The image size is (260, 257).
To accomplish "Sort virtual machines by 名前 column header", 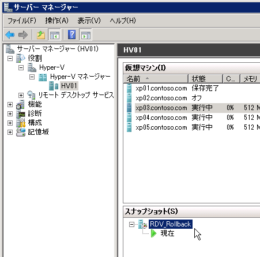I will pyautogui.click(x=156, y=79).
